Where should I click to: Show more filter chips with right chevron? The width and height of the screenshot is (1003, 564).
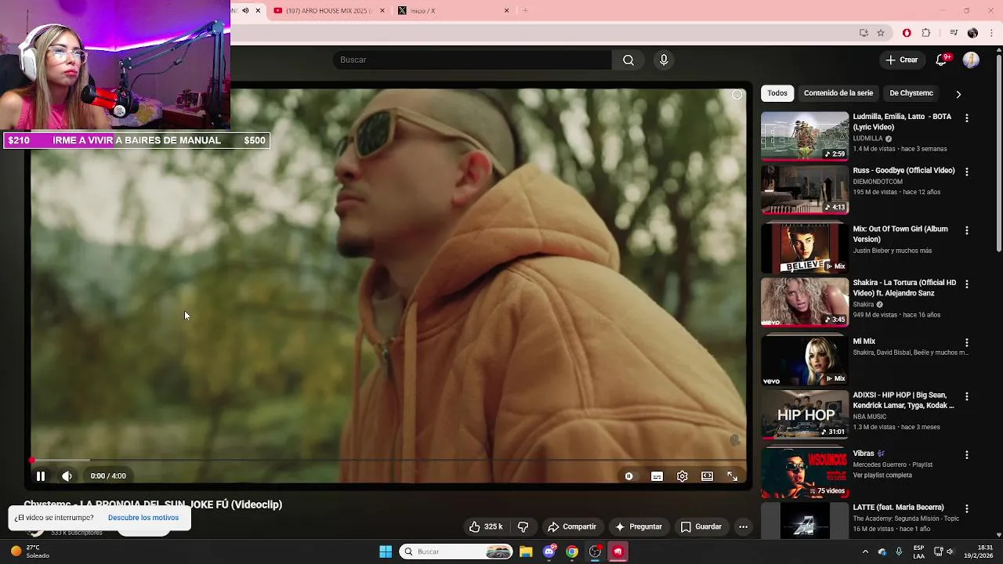coord(958,94)
